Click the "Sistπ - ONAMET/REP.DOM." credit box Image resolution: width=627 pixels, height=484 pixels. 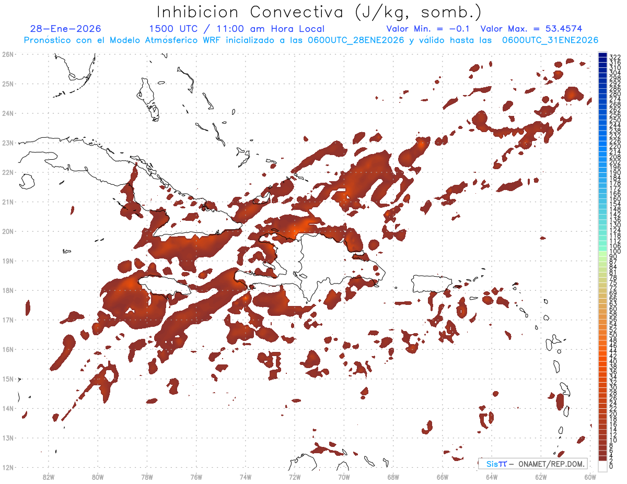click(533, 464)
